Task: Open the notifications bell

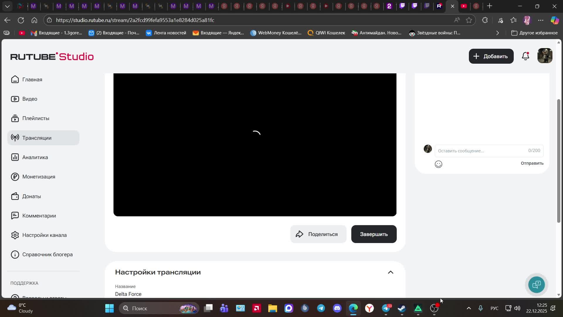Action: click(x=526, y=56)
